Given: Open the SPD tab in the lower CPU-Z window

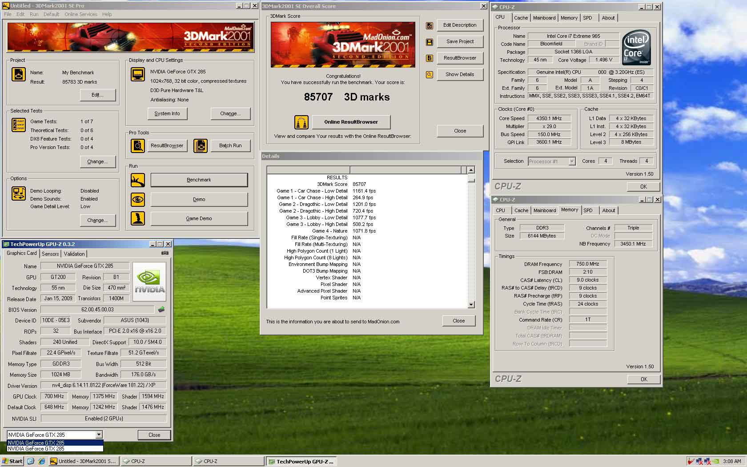Looking at the screenshot, I should (588, 210).
